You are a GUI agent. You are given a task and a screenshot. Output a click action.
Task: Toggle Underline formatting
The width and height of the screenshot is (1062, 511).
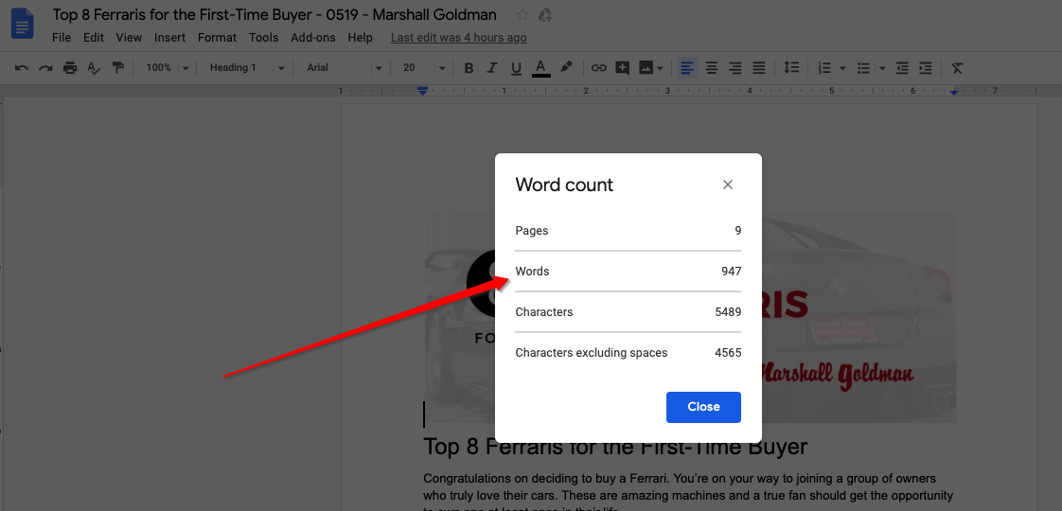point(516,68)
